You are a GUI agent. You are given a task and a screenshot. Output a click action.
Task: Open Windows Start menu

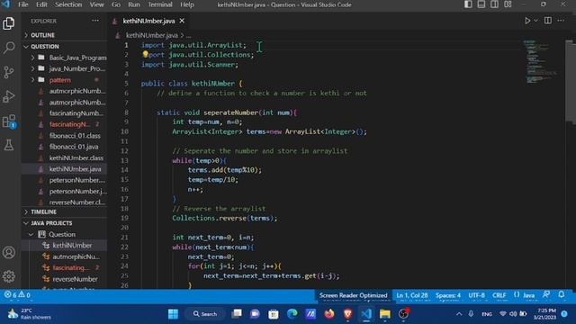[173, 314]
